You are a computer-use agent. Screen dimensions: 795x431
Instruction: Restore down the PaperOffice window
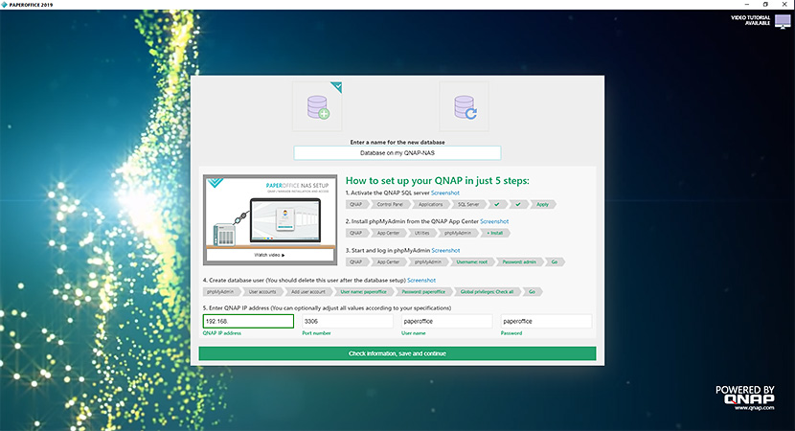765,5
